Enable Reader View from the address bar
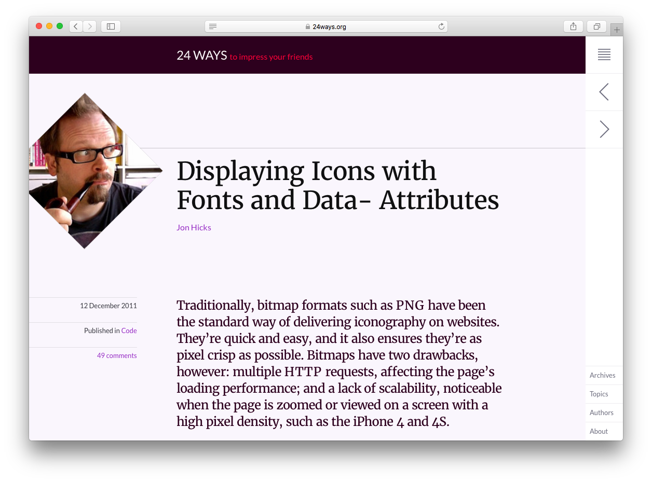Viewport: 652px width, 482px height. click(x=213, y=26)
